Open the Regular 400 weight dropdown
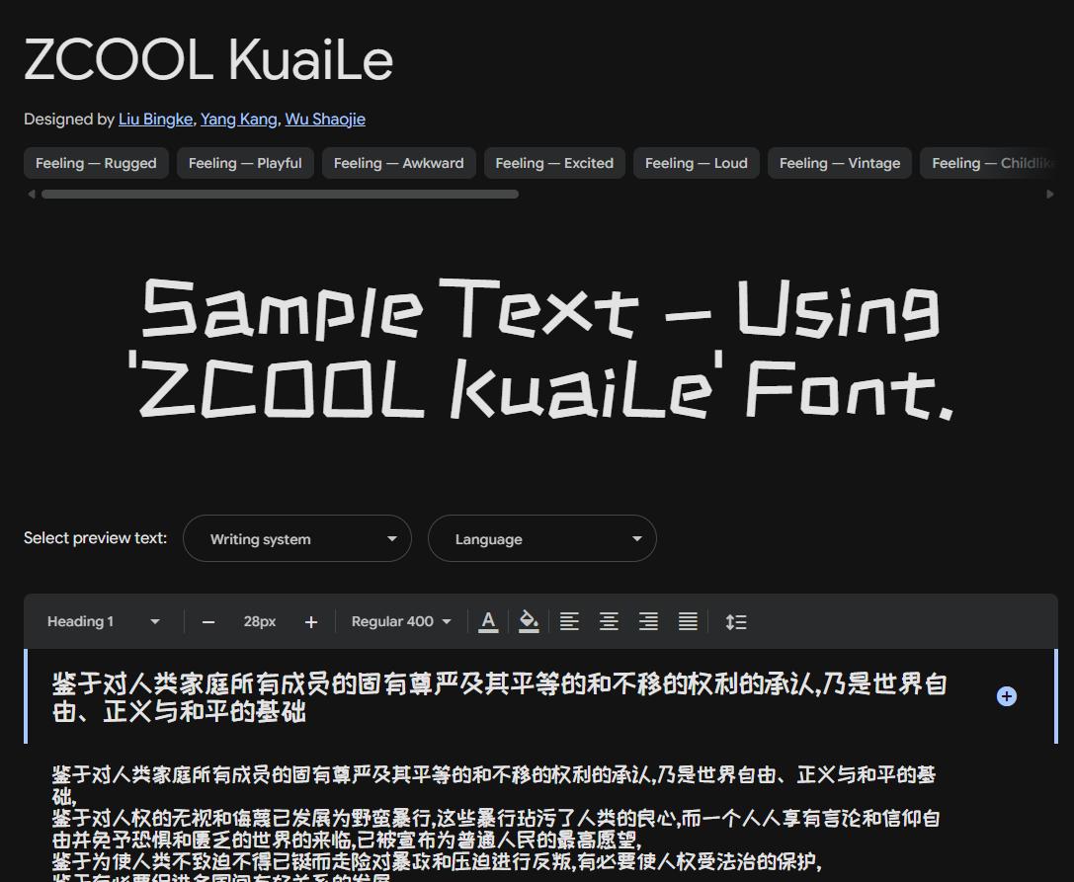 (401, 622)
